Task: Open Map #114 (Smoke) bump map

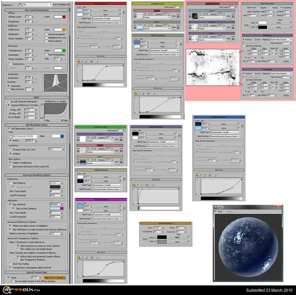Action: click(55, 278)
